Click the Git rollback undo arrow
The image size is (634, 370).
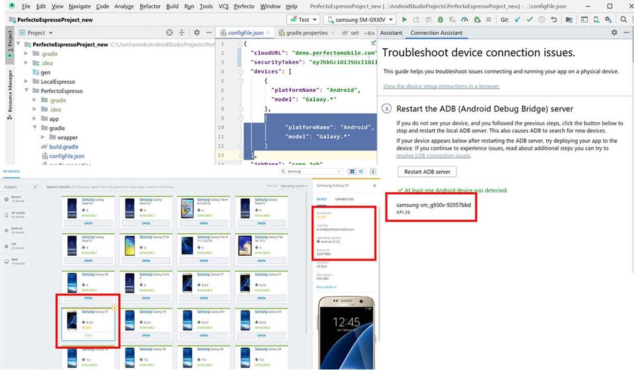(554, 19)
